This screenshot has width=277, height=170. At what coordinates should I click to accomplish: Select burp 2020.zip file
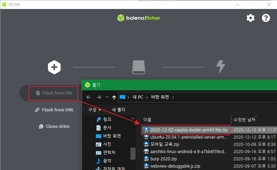[x=164, y=159]
